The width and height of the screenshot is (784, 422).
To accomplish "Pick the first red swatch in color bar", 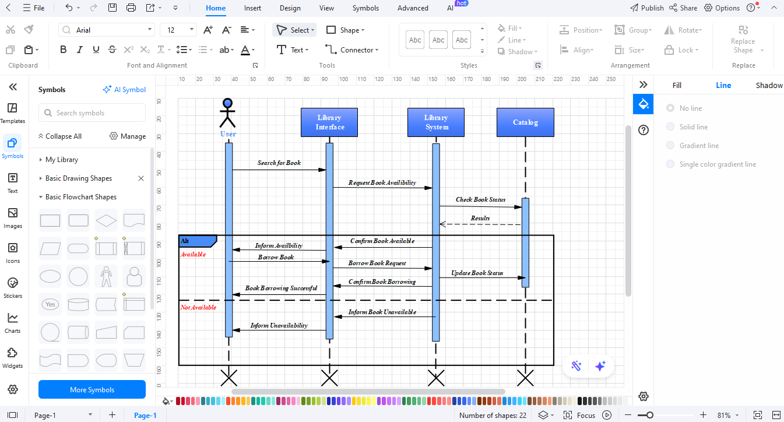I will tap(178, 401).
